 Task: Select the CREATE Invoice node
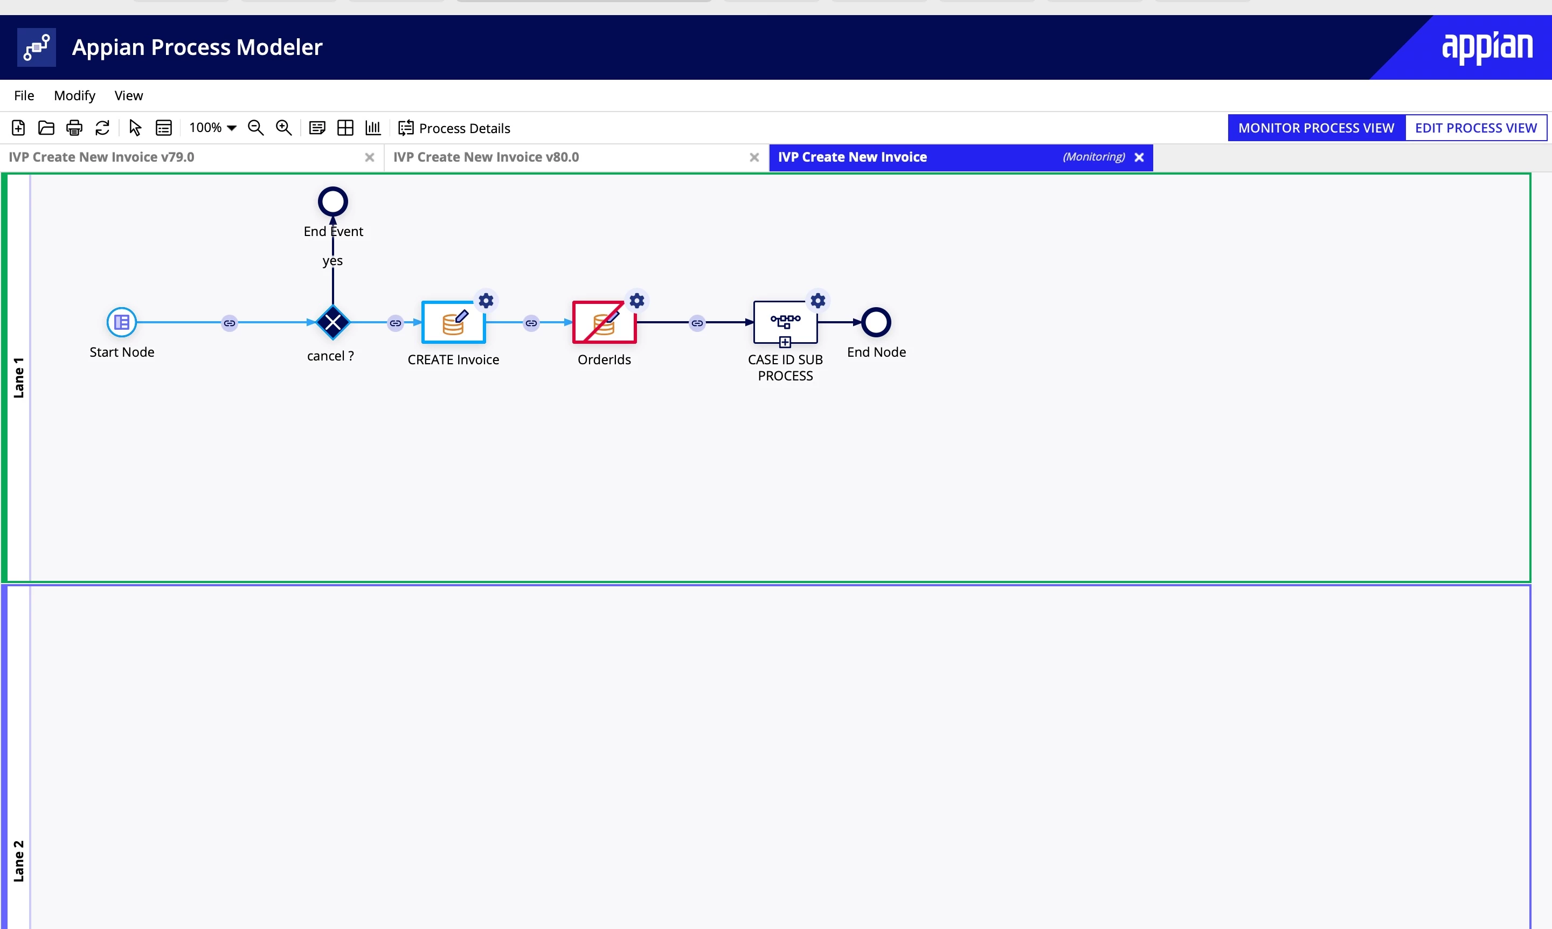[x=453, y=322]
